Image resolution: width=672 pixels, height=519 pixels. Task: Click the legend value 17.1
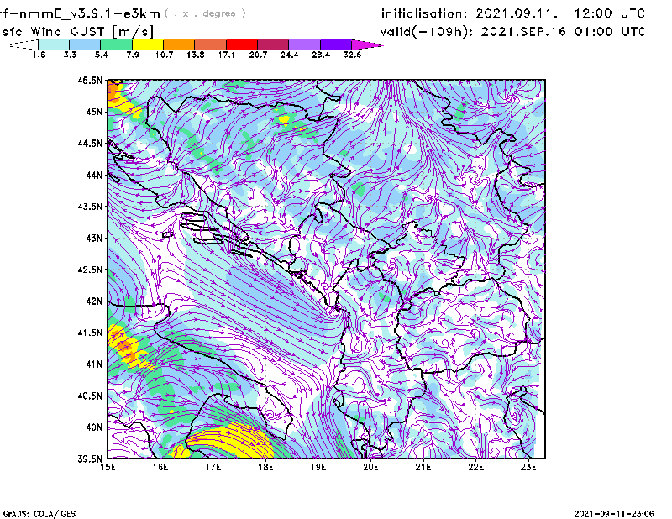click(227, 55)
